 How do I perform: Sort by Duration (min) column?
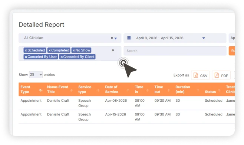[x=188, y=90]
